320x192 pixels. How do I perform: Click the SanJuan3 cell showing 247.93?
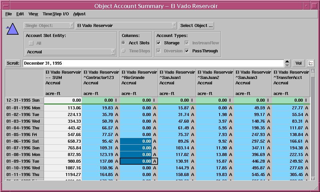tap(253, 135)
